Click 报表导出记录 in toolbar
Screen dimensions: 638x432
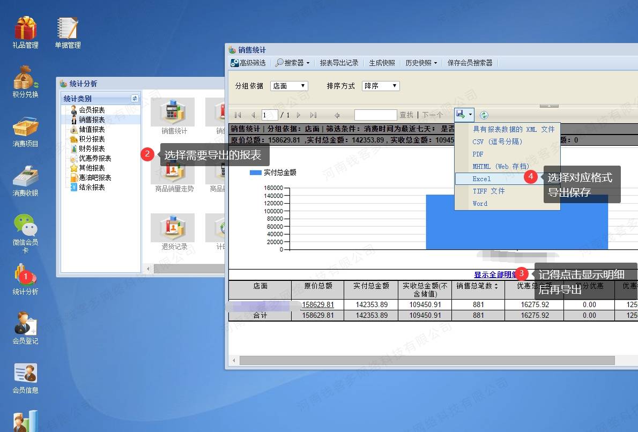point(339,63)
